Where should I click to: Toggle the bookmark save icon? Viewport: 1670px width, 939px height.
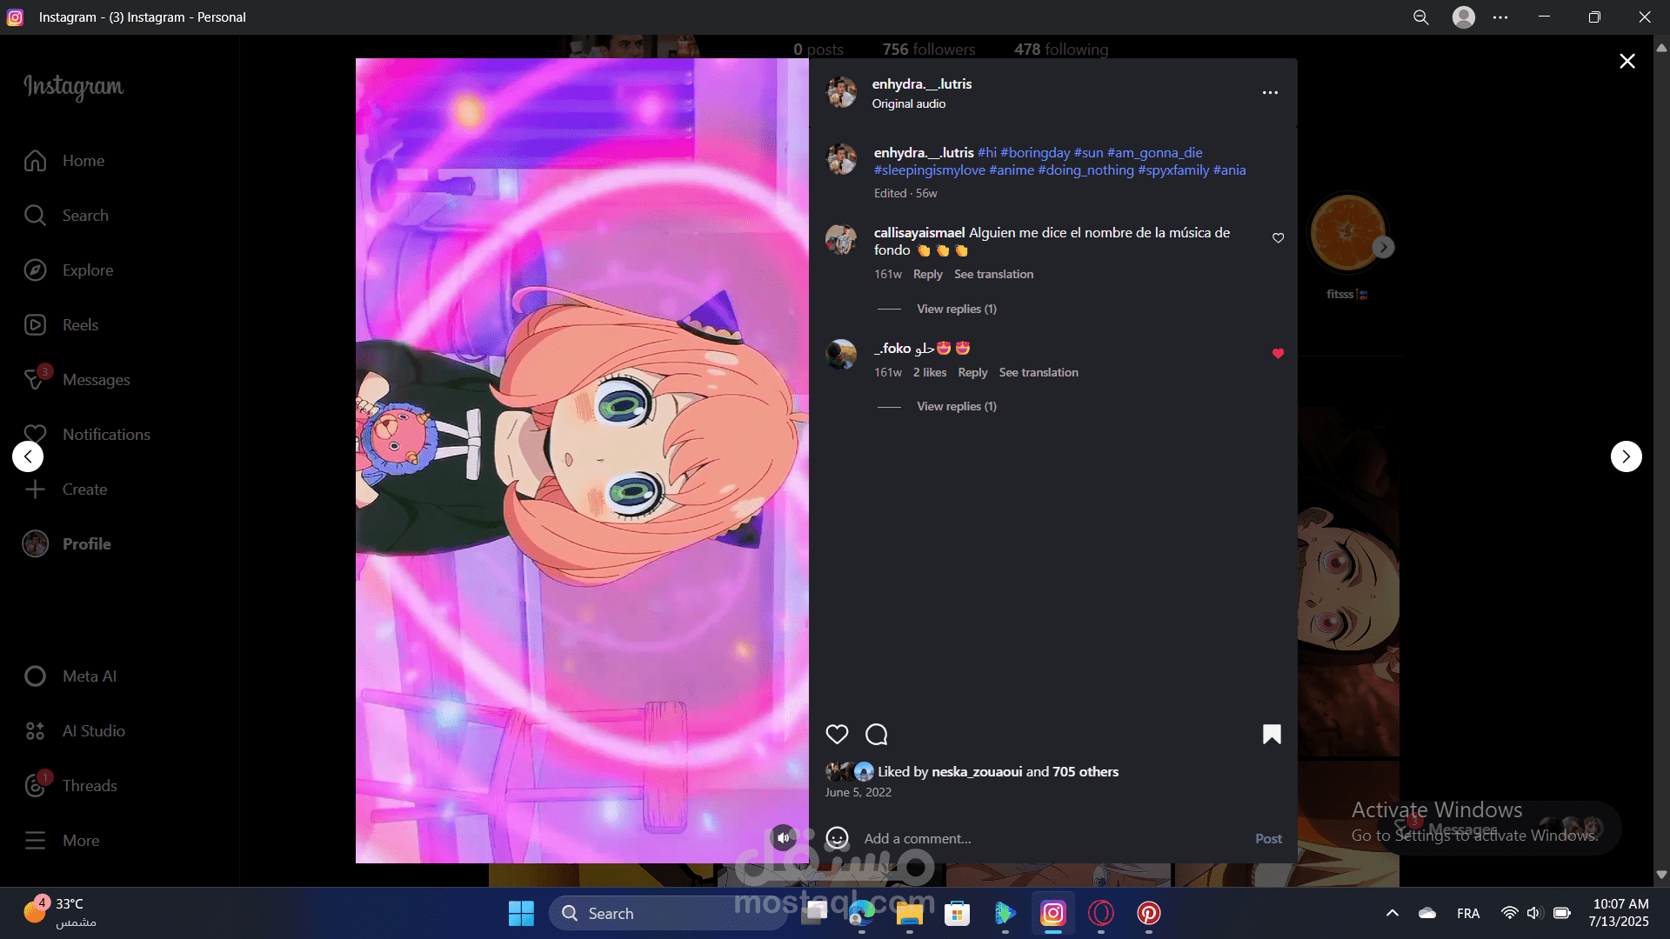coord(1272,735)
